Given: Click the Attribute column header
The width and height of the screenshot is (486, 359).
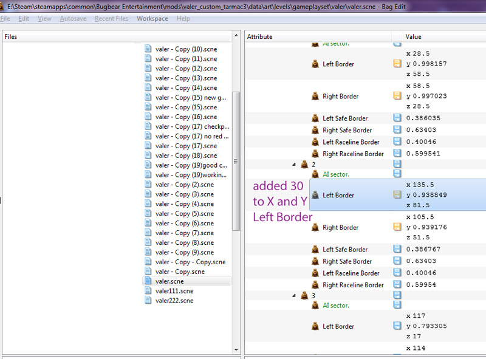Looking at the screenshot, I should pyautogui.click(x=318, y=36).
